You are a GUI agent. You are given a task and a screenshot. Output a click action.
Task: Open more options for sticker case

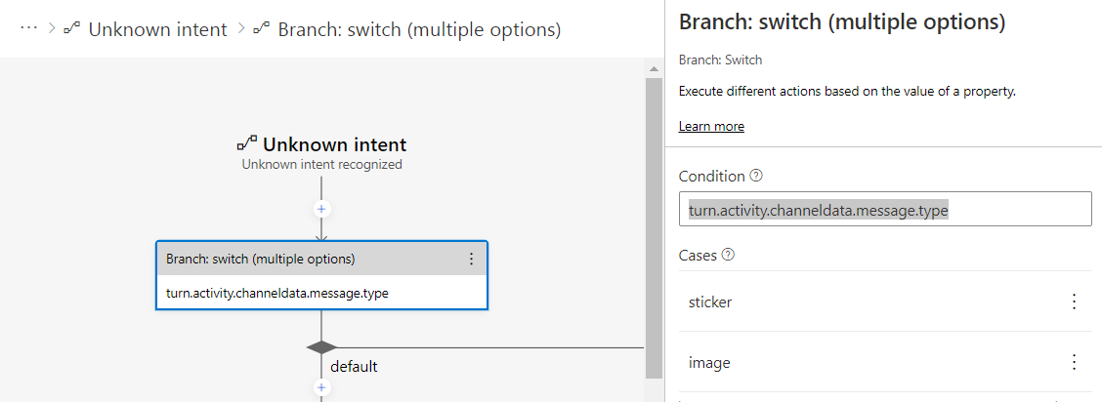point(1075,301)
